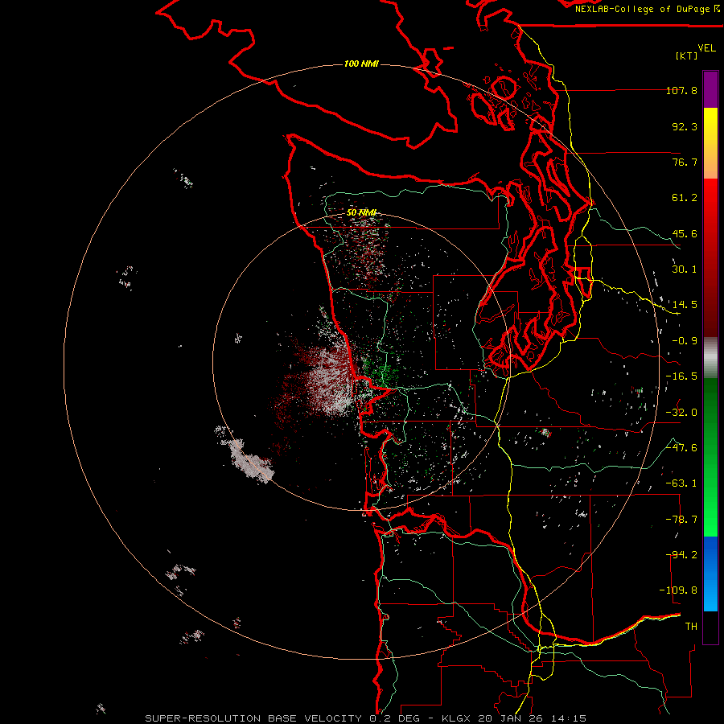
Task: Click the 50 NMI range ring label
Action: 361,213
